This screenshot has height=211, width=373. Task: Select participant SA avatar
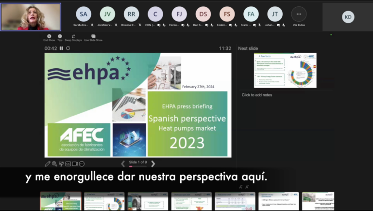[84, 14]
